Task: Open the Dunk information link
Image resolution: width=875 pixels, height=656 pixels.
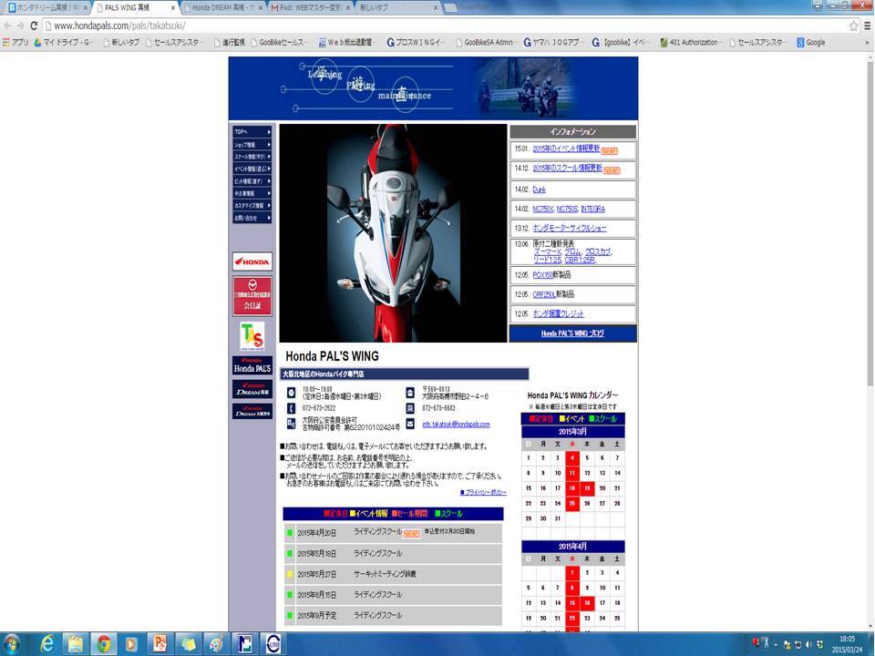Action: (539, 190)
